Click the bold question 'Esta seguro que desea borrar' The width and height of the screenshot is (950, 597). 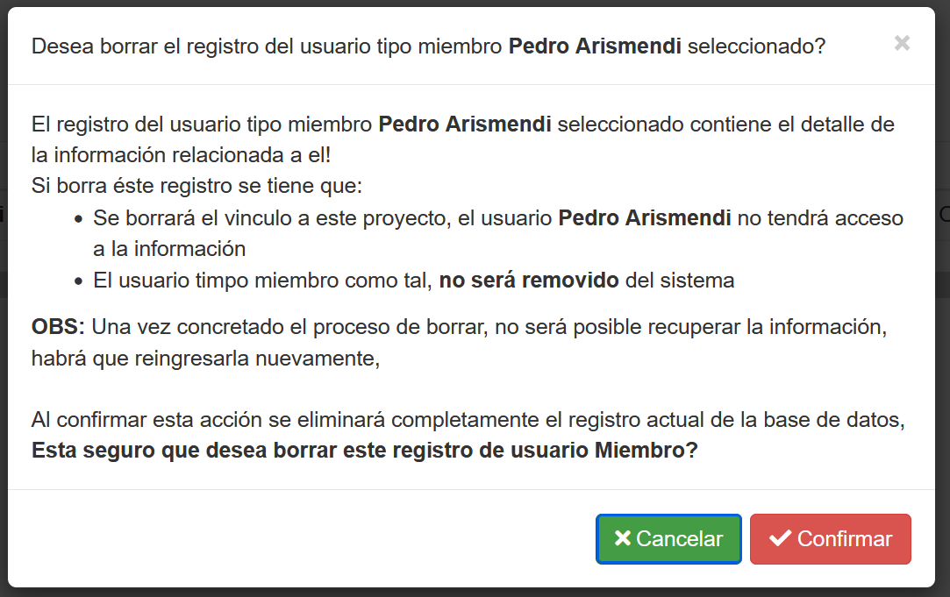click(364, 451)
